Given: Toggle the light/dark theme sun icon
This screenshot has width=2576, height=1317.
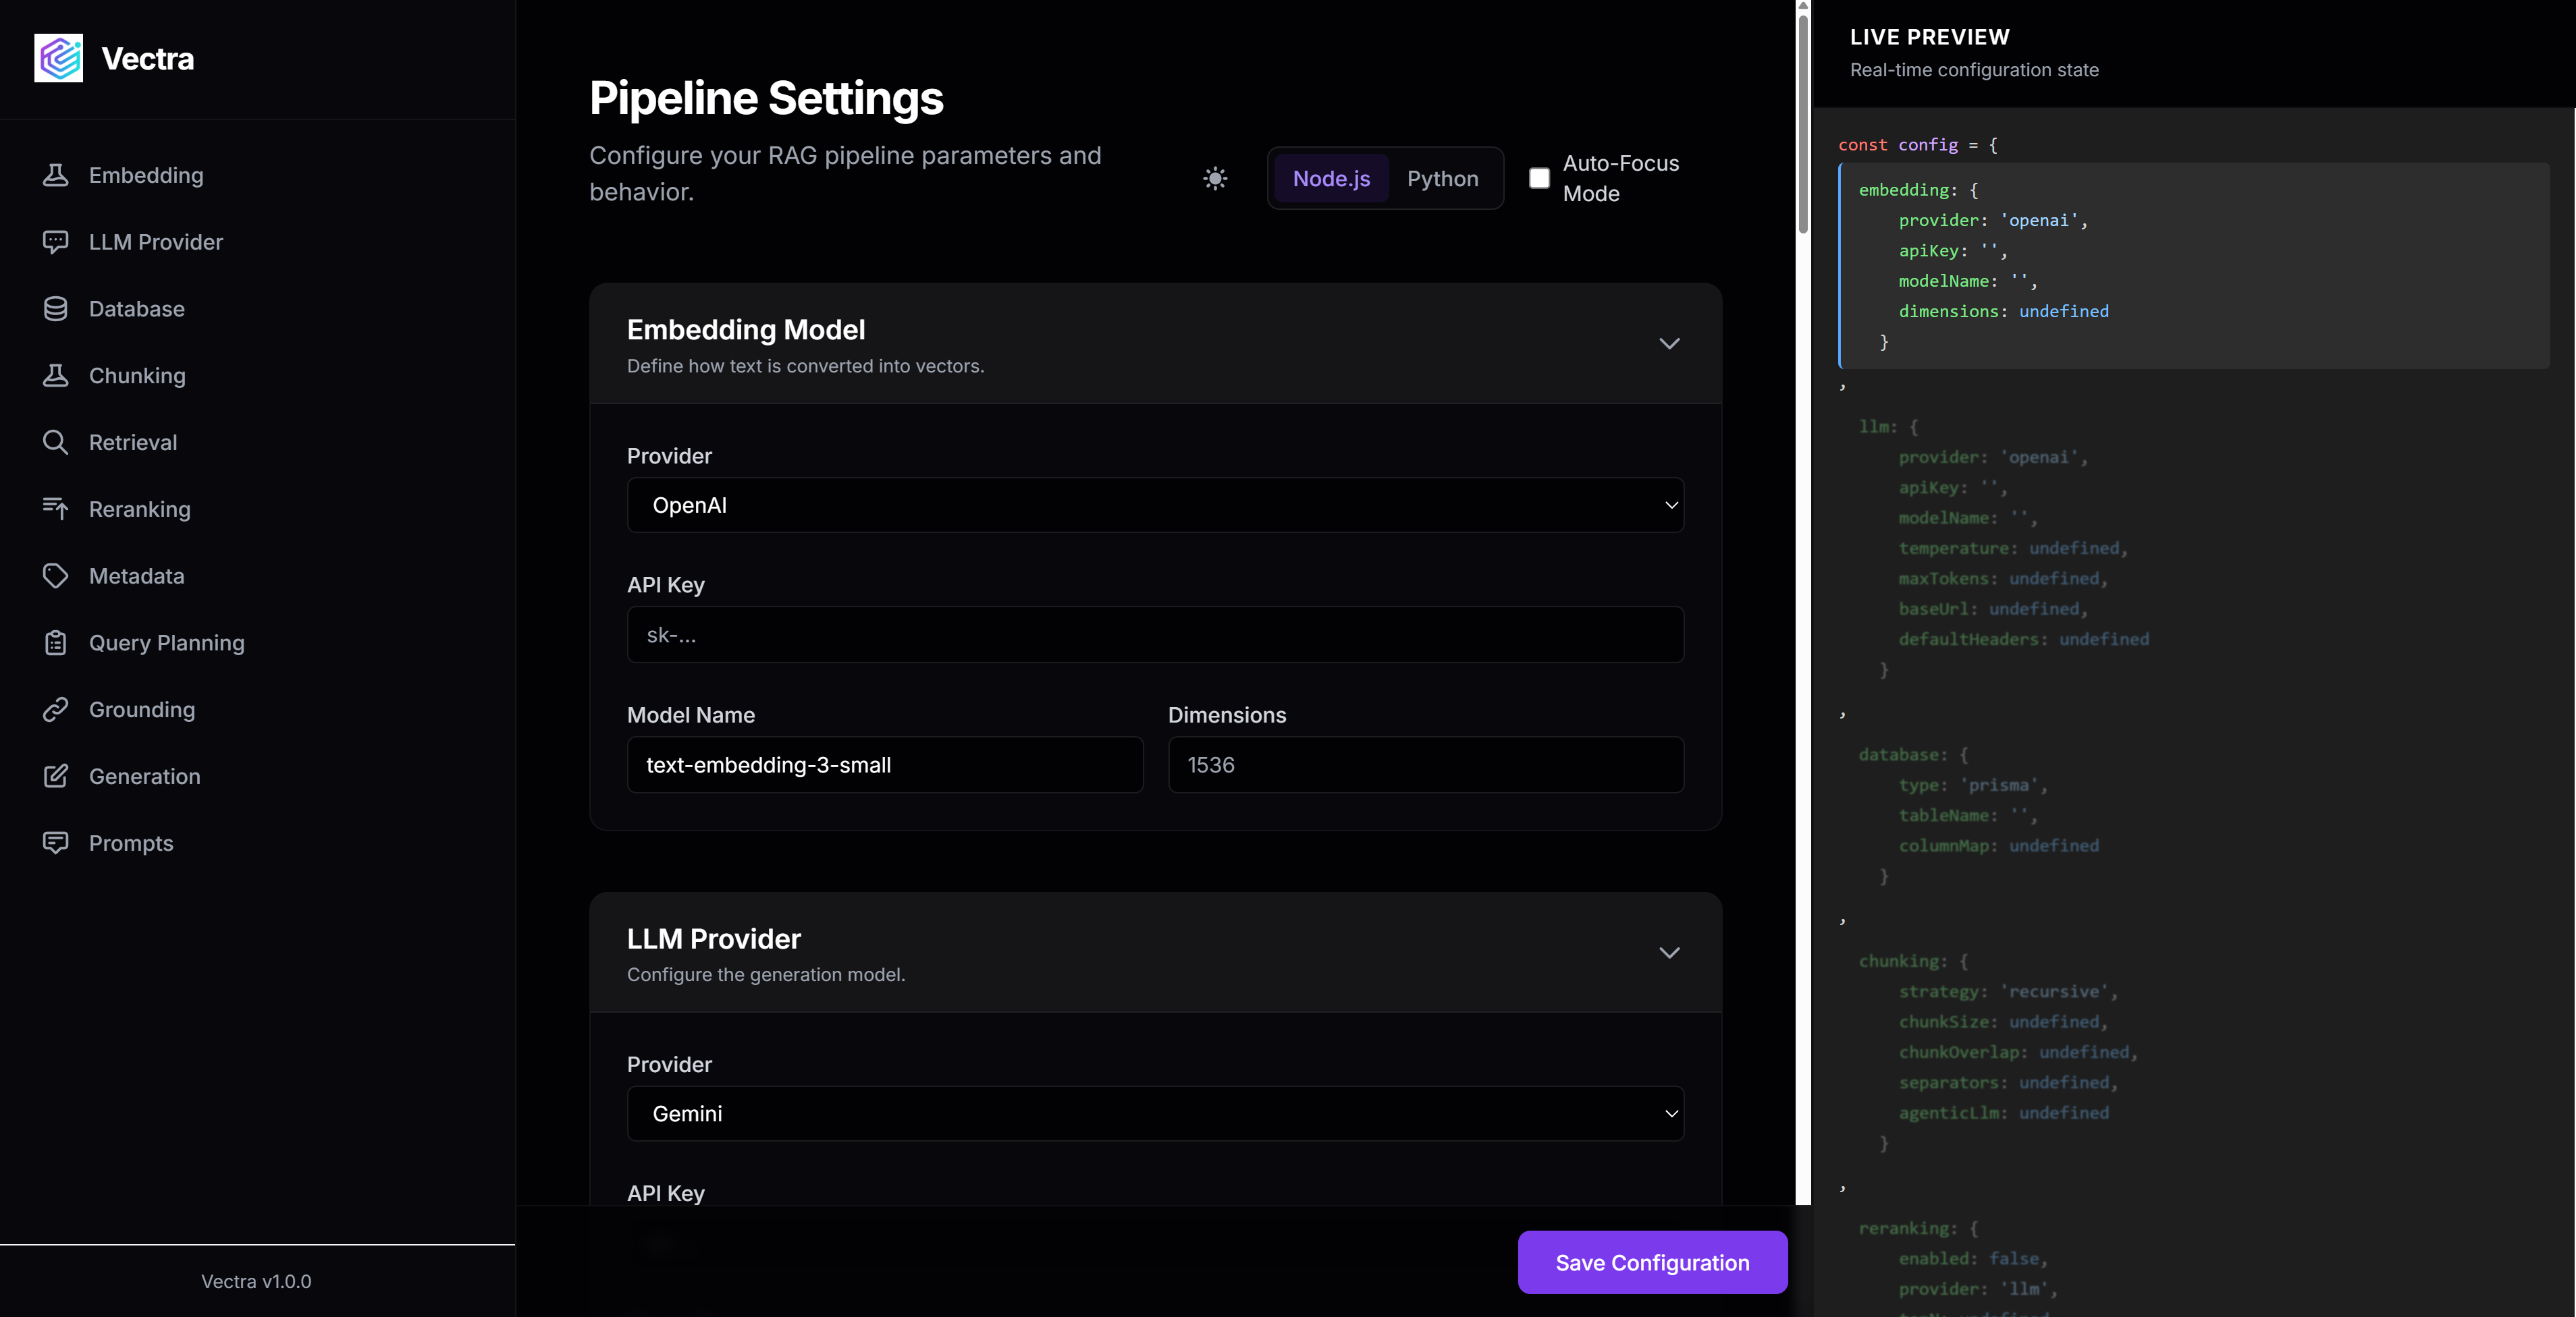Looking at the screenshot, I should 1215,179.
